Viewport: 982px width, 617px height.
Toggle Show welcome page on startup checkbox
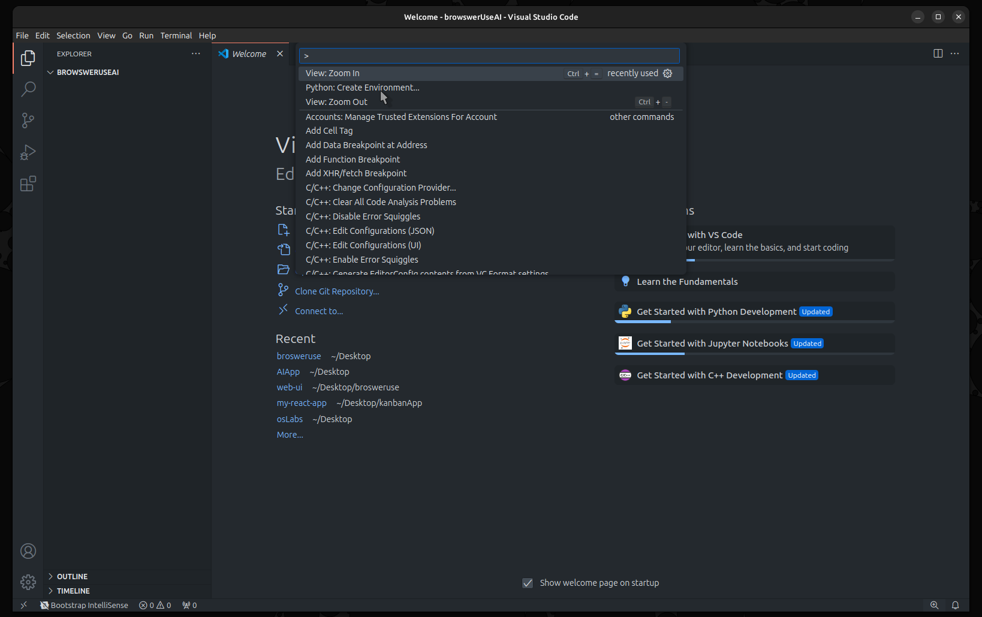click(528, 583)
